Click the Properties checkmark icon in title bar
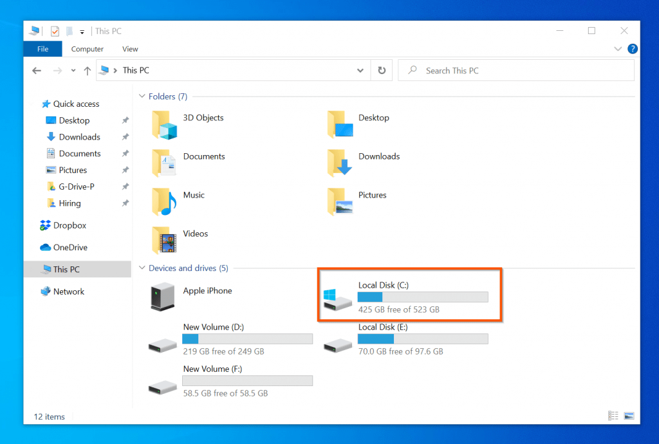The width and height of the screenshot is (659, 444). (55, 31)
